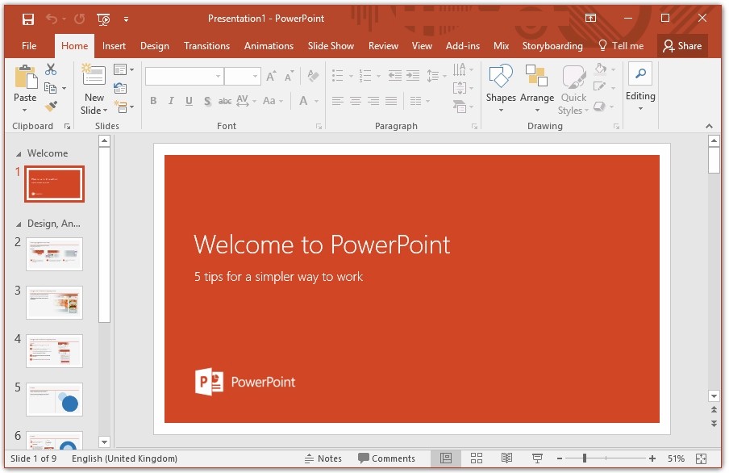Click the Save icon in quick access toolbar
729x473 pixels.
28,19
